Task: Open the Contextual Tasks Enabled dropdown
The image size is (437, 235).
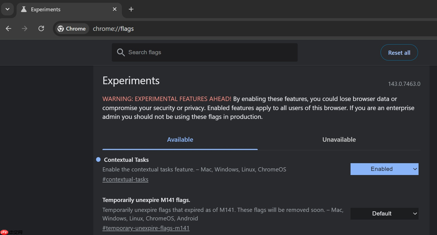Action: click(x=384, y=169)
